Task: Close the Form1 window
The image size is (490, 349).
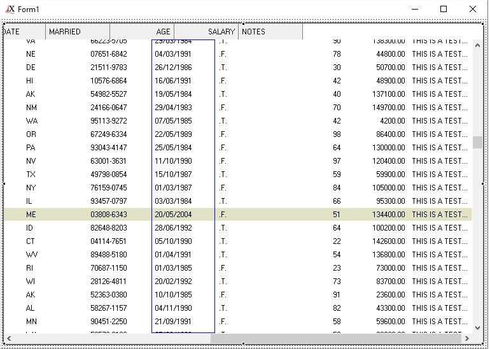Action: tap(472, 10)
